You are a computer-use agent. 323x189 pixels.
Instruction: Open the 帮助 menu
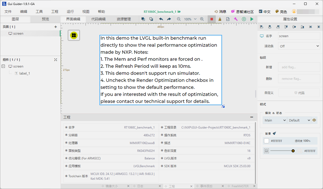tap(101, 12)
